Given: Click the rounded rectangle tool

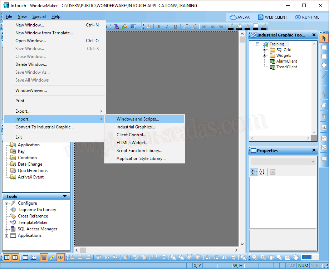Looking at the screenshot, I should (x=324, y=57).
